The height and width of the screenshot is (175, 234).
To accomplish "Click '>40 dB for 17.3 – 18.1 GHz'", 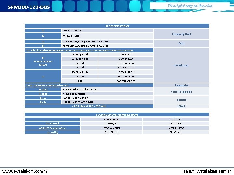I will pos(107,98).
